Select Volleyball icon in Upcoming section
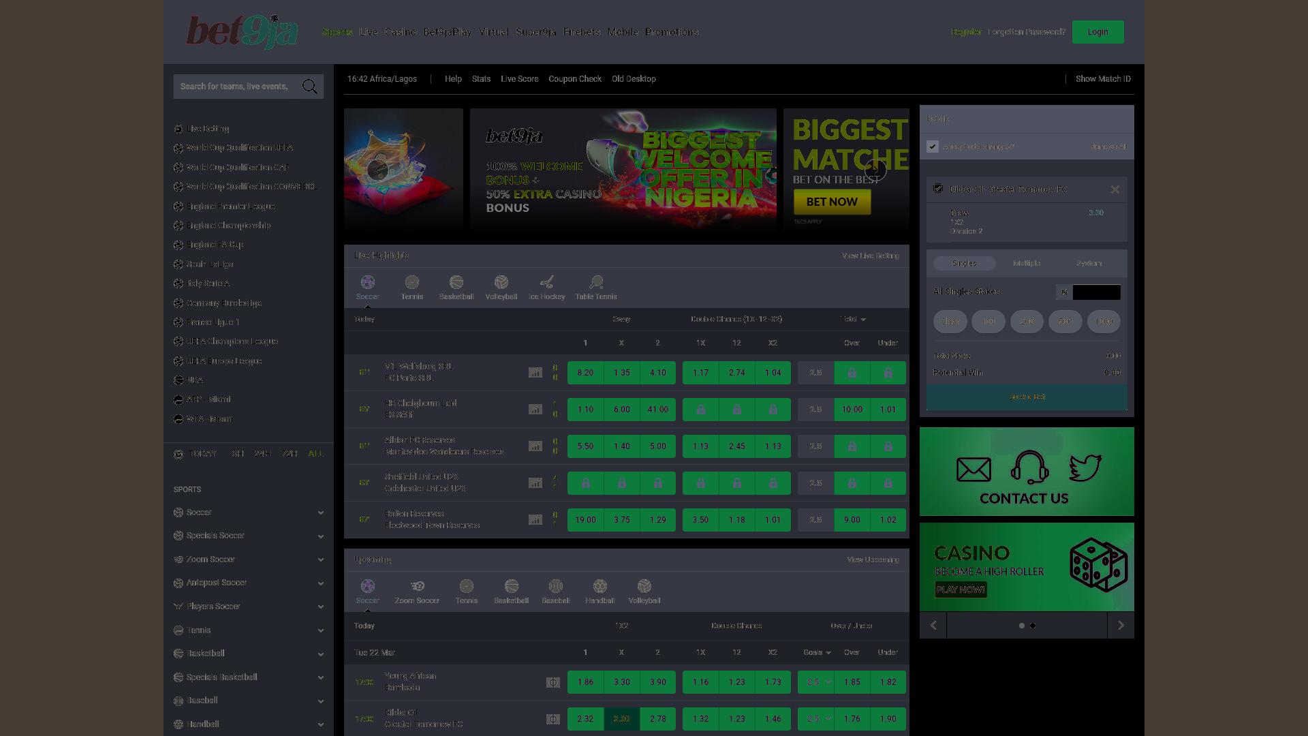This screenshot has width=1308, height=736. 644,586
